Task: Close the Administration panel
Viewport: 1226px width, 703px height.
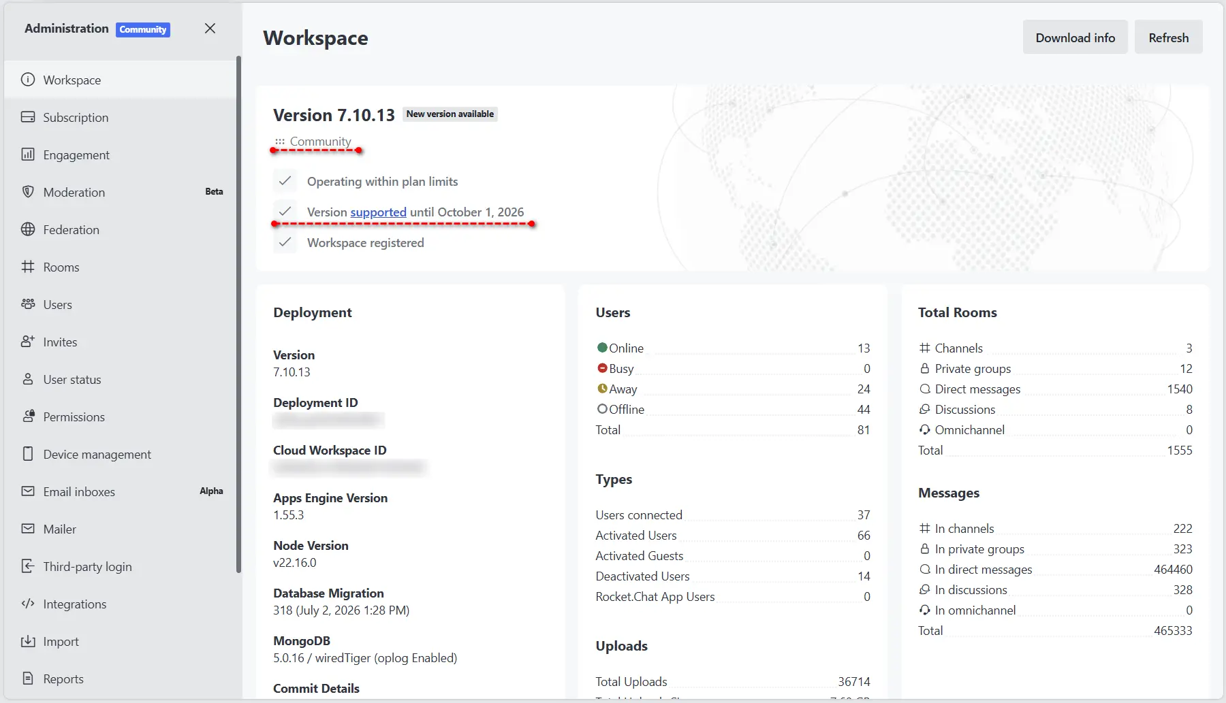Action: [210, 29]
